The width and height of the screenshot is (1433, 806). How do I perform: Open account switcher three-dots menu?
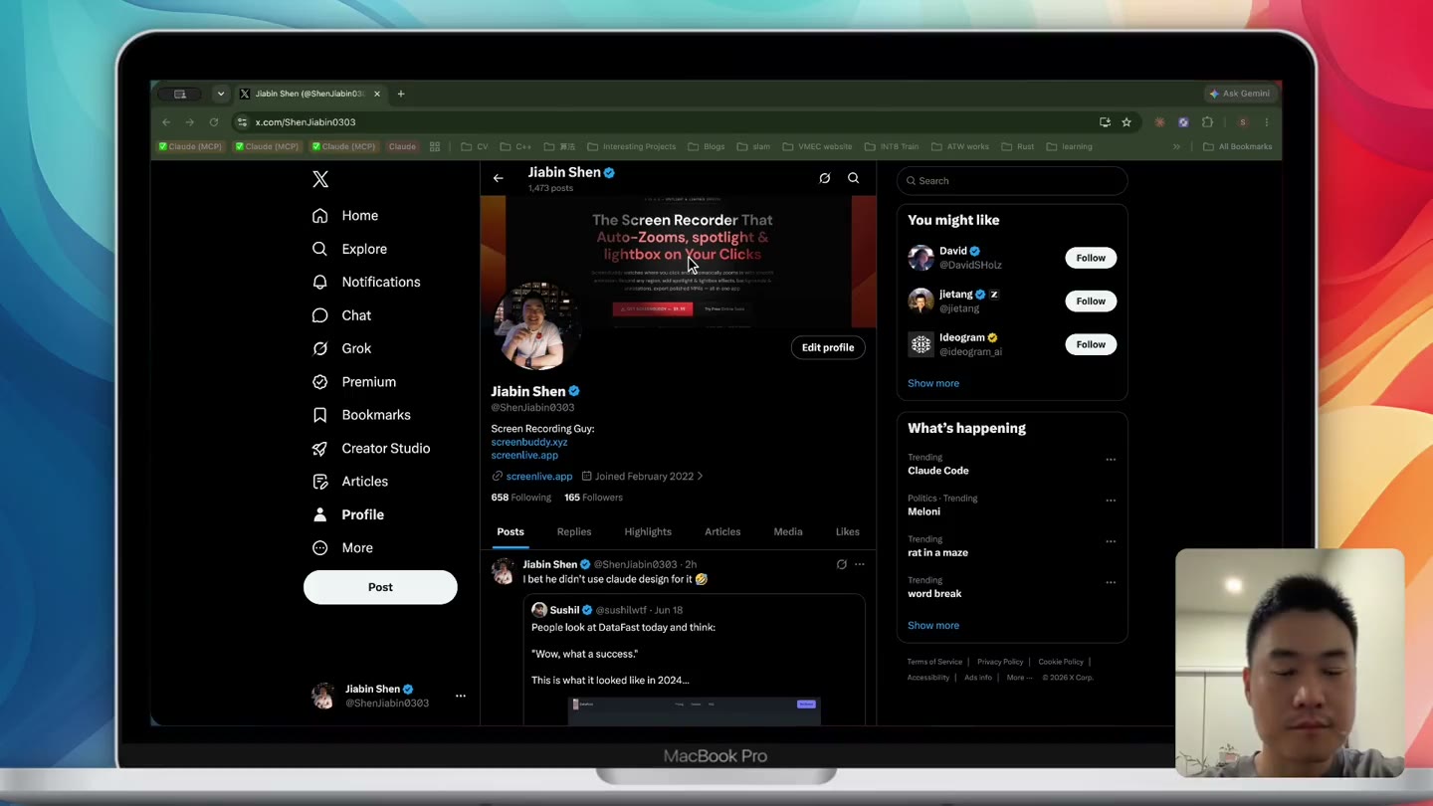[461, 696]
